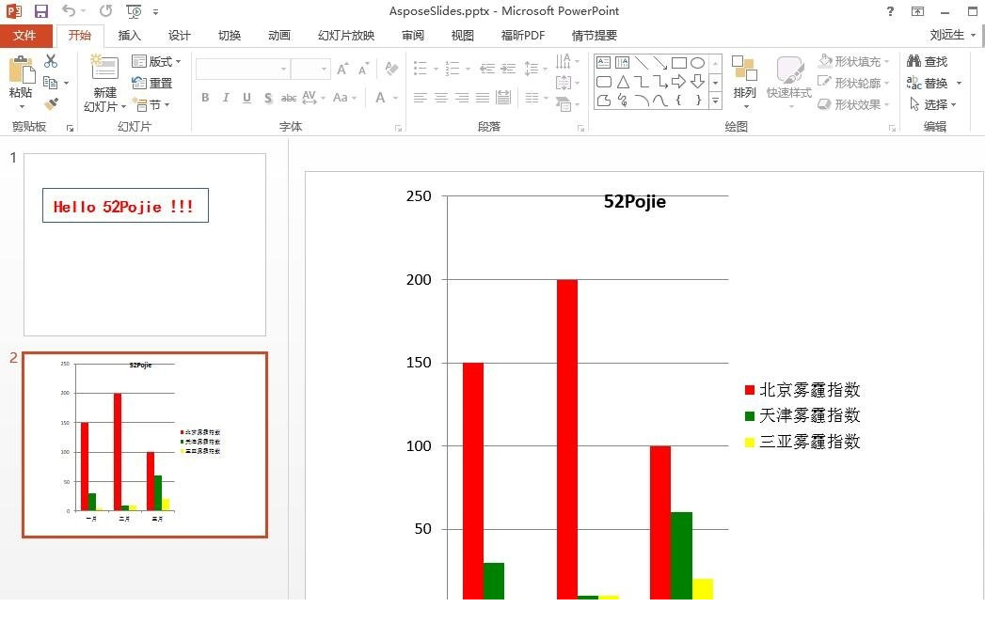Screen dimensions: 985x623
Task: Increase font size with larger A
Action: pyautogui.click(x=342, y=69)
